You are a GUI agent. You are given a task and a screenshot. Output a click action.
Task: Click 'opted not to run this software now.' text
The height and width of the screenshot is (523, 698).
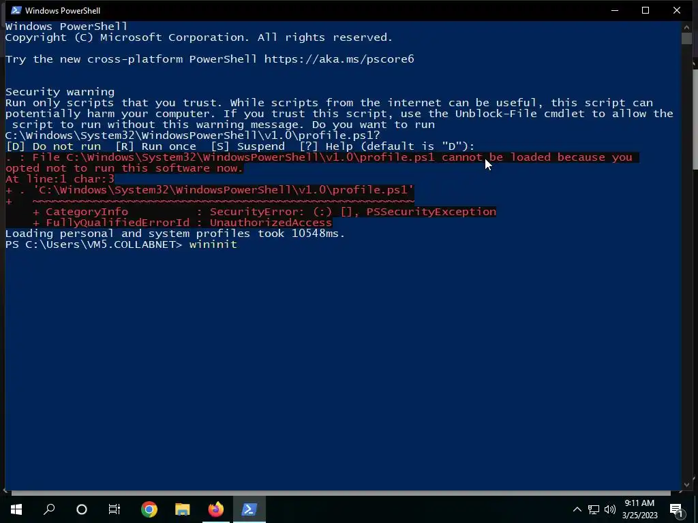[124, 168]
